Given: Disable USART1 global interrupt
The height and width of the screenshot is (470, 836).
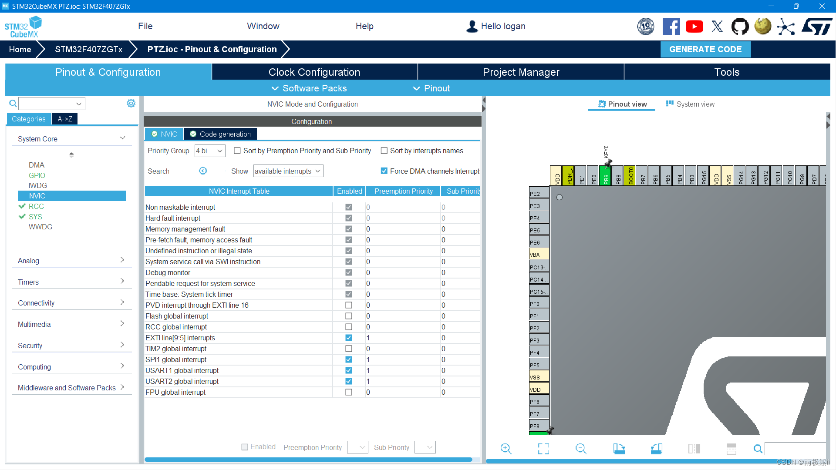Looking at the screenshot, I should pos(349,370).
